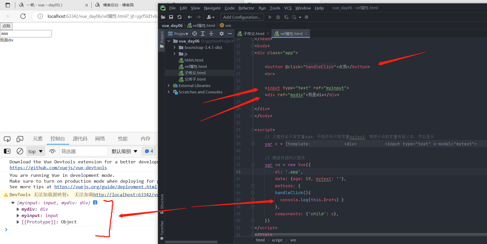Click the clear console icon
Image resolution: width=487 pixels, height=244 pixels.
point(20,151)
